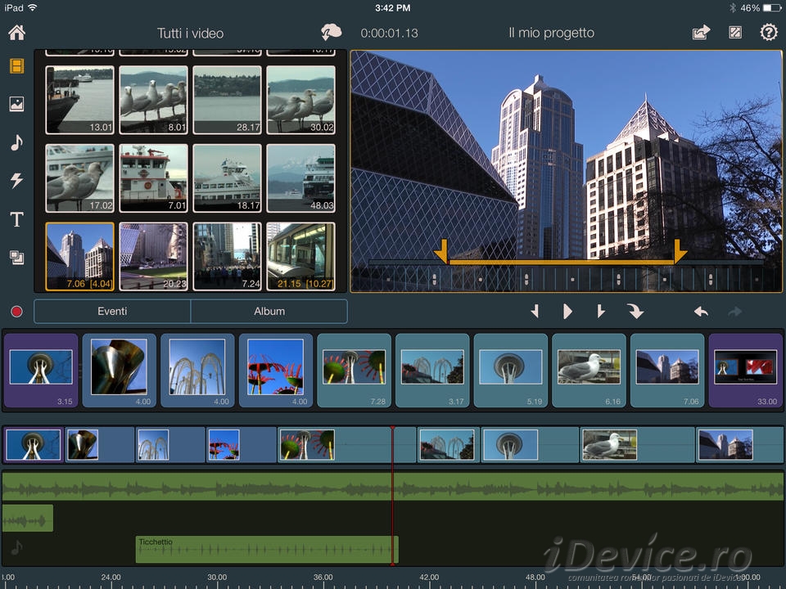Screen dimensions: 786x589
Task: Tap the red playhead on the timeline
Action: pyautogui.click(x=392, y=495)
